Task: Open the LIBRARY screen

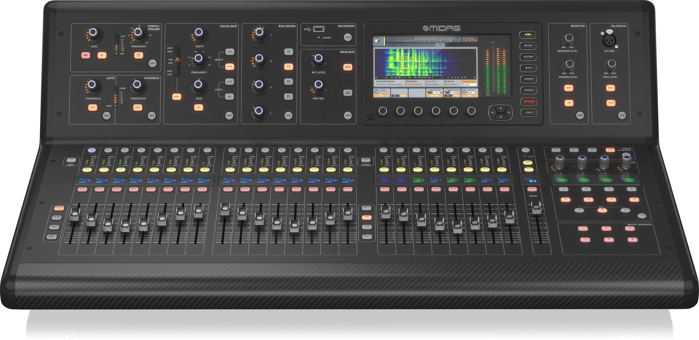Action: click(x=528, y=79)
